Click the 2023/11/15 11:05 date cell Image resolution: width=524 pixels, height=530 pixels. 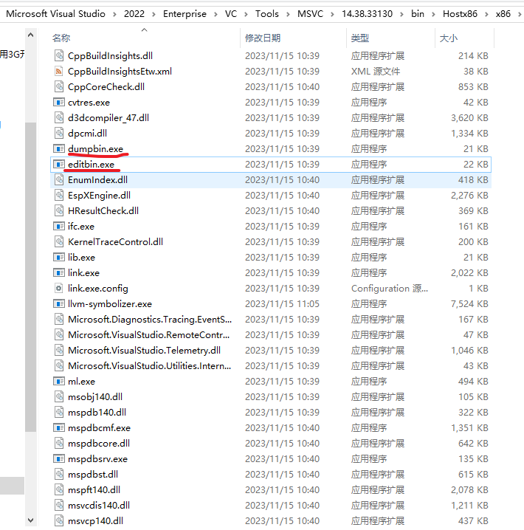pyautogui.click(x=282, y=304)
